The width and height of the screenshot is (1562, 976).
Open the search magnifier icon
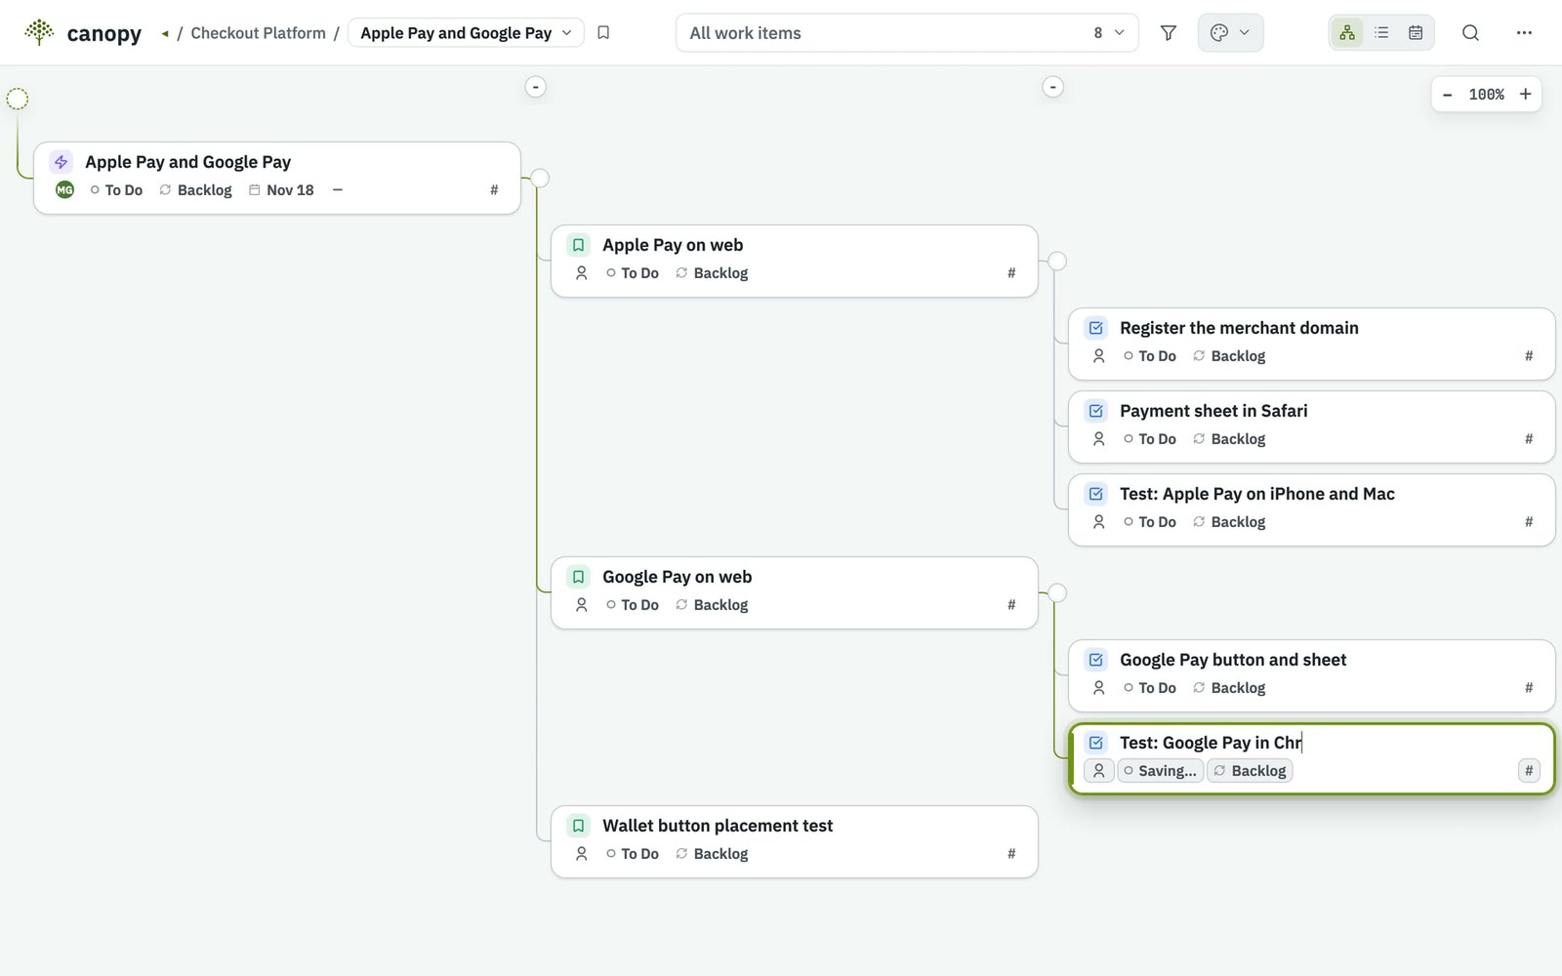click(1470, 33)
